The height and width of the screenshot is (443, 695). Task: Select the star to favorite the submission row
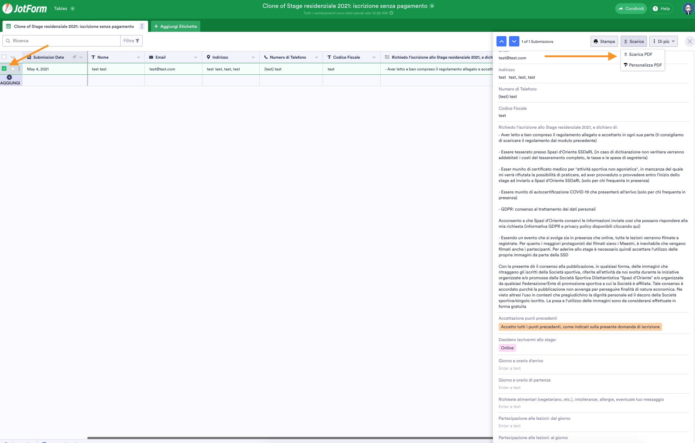point(13,69)
